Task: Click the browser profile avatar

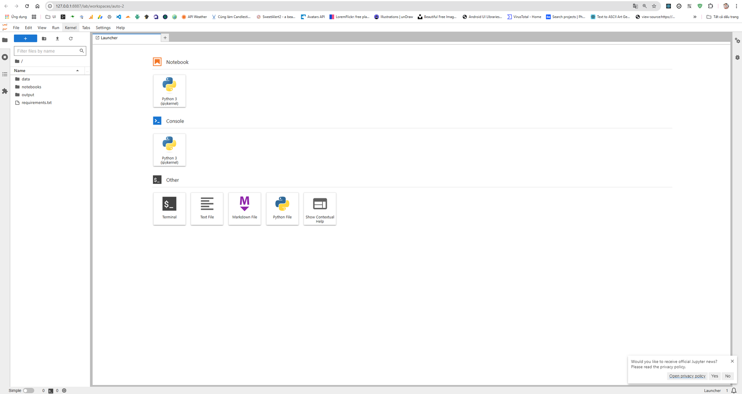Action: click(726, 6)
